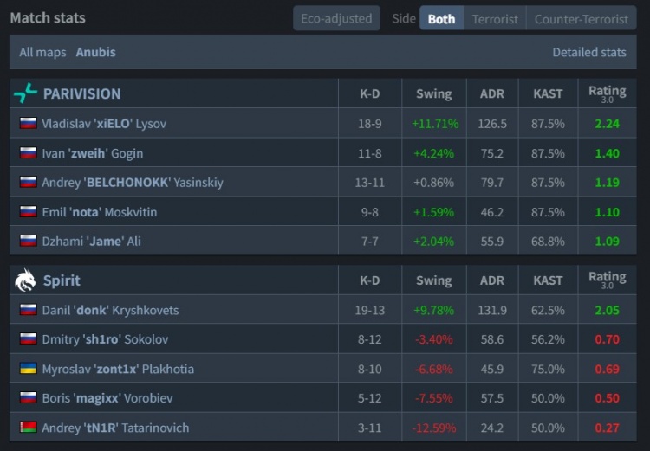Click the Spirit dragon logo icon
The image size is (650, 451).
pyautogui.click(x=25, y=280)
